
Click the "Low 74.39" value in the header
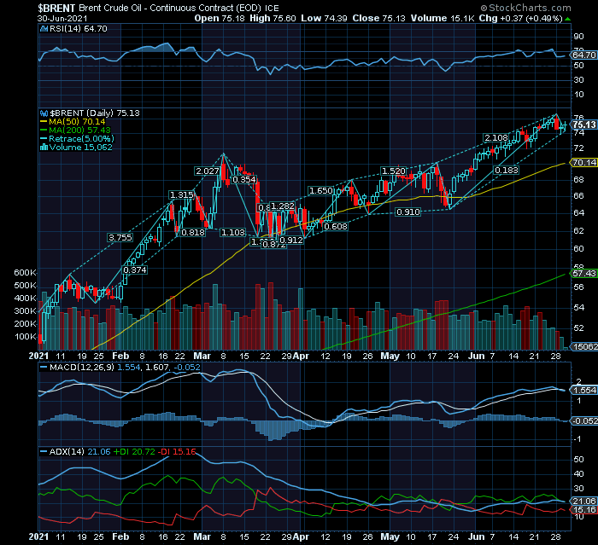click(324, 18)
